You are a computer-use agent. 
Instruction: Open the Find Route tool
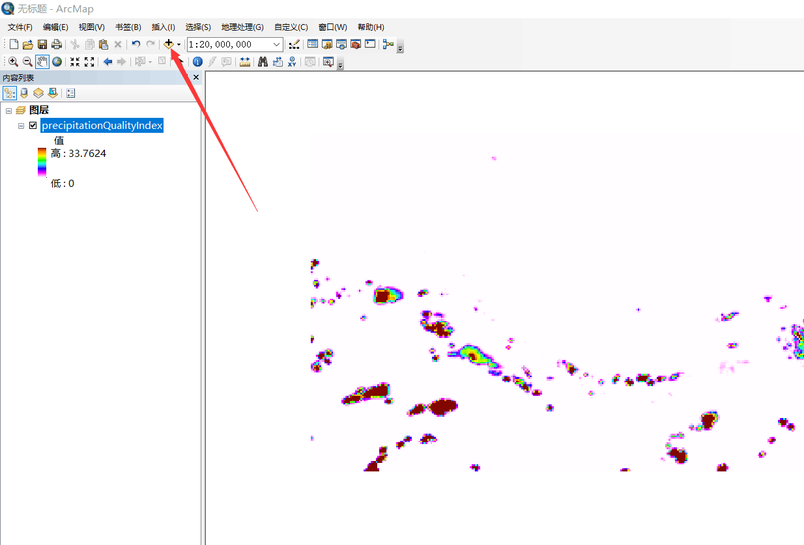278,62
